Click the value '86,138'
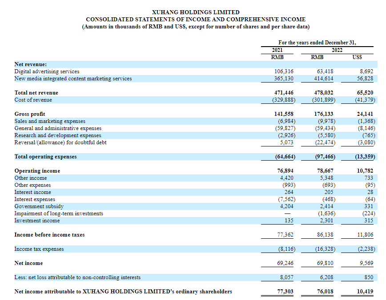This screenshot has width=386, height=300. click(325, 235)
